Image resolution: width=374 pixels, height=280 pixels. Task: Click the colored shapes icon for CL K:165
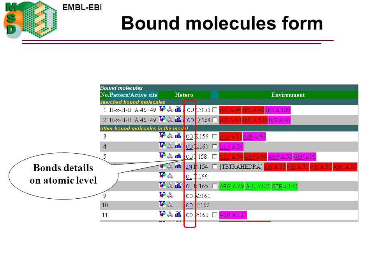click(x=162, y=185)
